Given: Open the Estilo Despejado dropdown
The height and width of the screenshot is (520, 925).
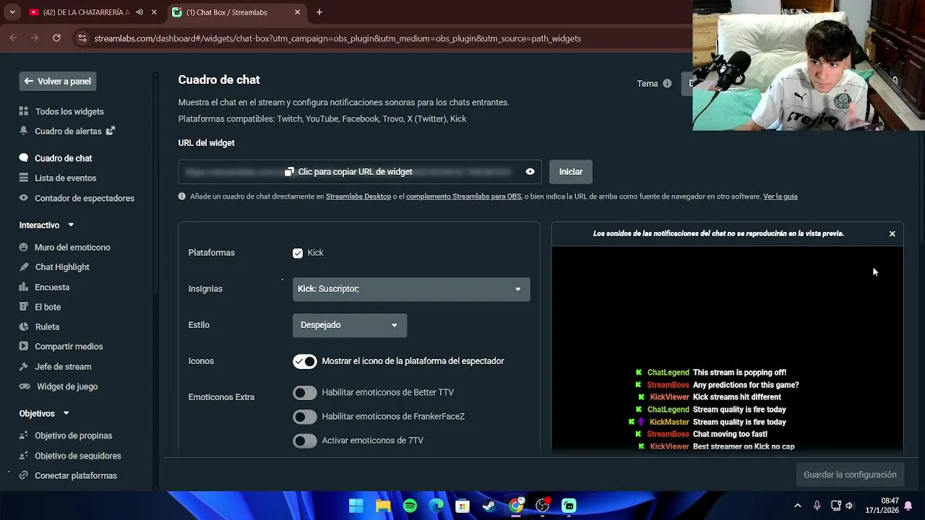Looking at the screenshot, I should tap(350, 325).
